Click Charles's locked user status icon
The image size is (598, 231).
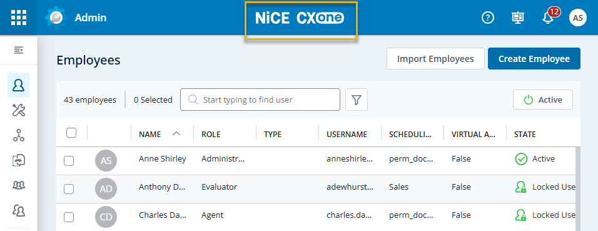pos(520,215)
